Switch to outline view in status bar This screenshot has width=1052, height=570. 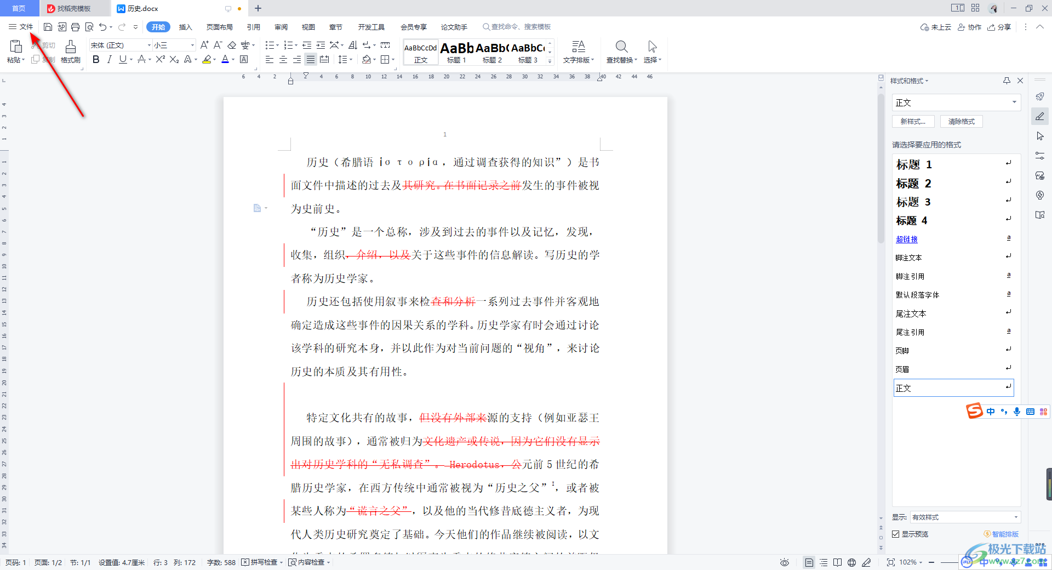coord(824,562)
